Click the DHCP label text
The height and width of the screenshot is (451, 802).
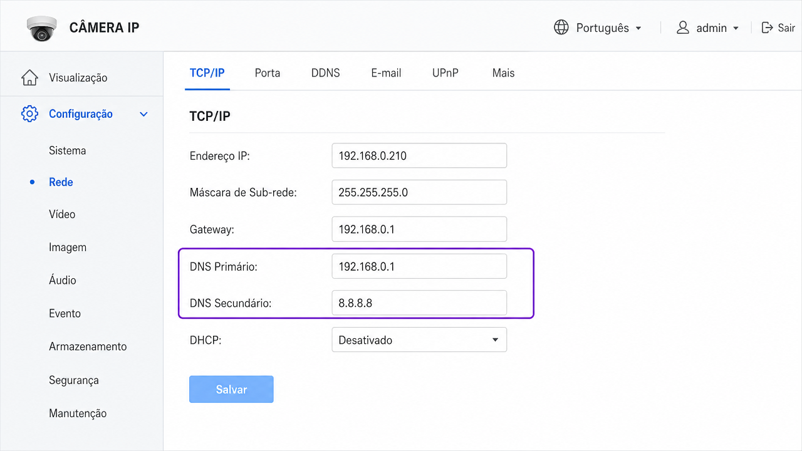206,340
